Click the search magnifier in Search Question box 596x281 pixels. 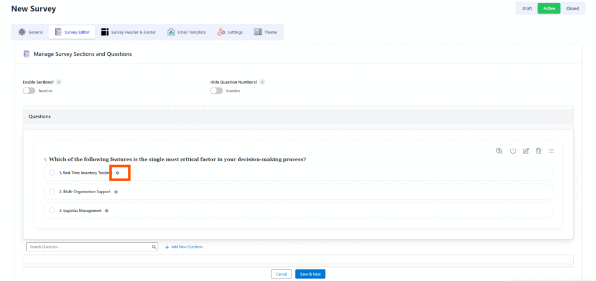click(x=154, y=247)
